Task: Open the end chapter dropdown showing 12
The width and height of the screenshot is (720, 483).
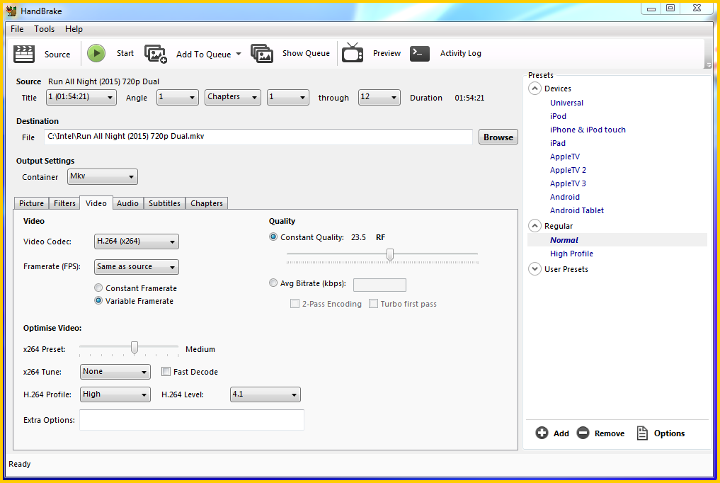Action: 379,97
